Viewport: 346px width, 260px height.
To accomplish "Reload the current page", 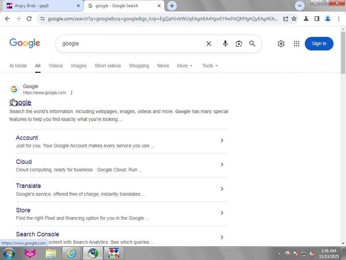I will (x=29, y=19).
